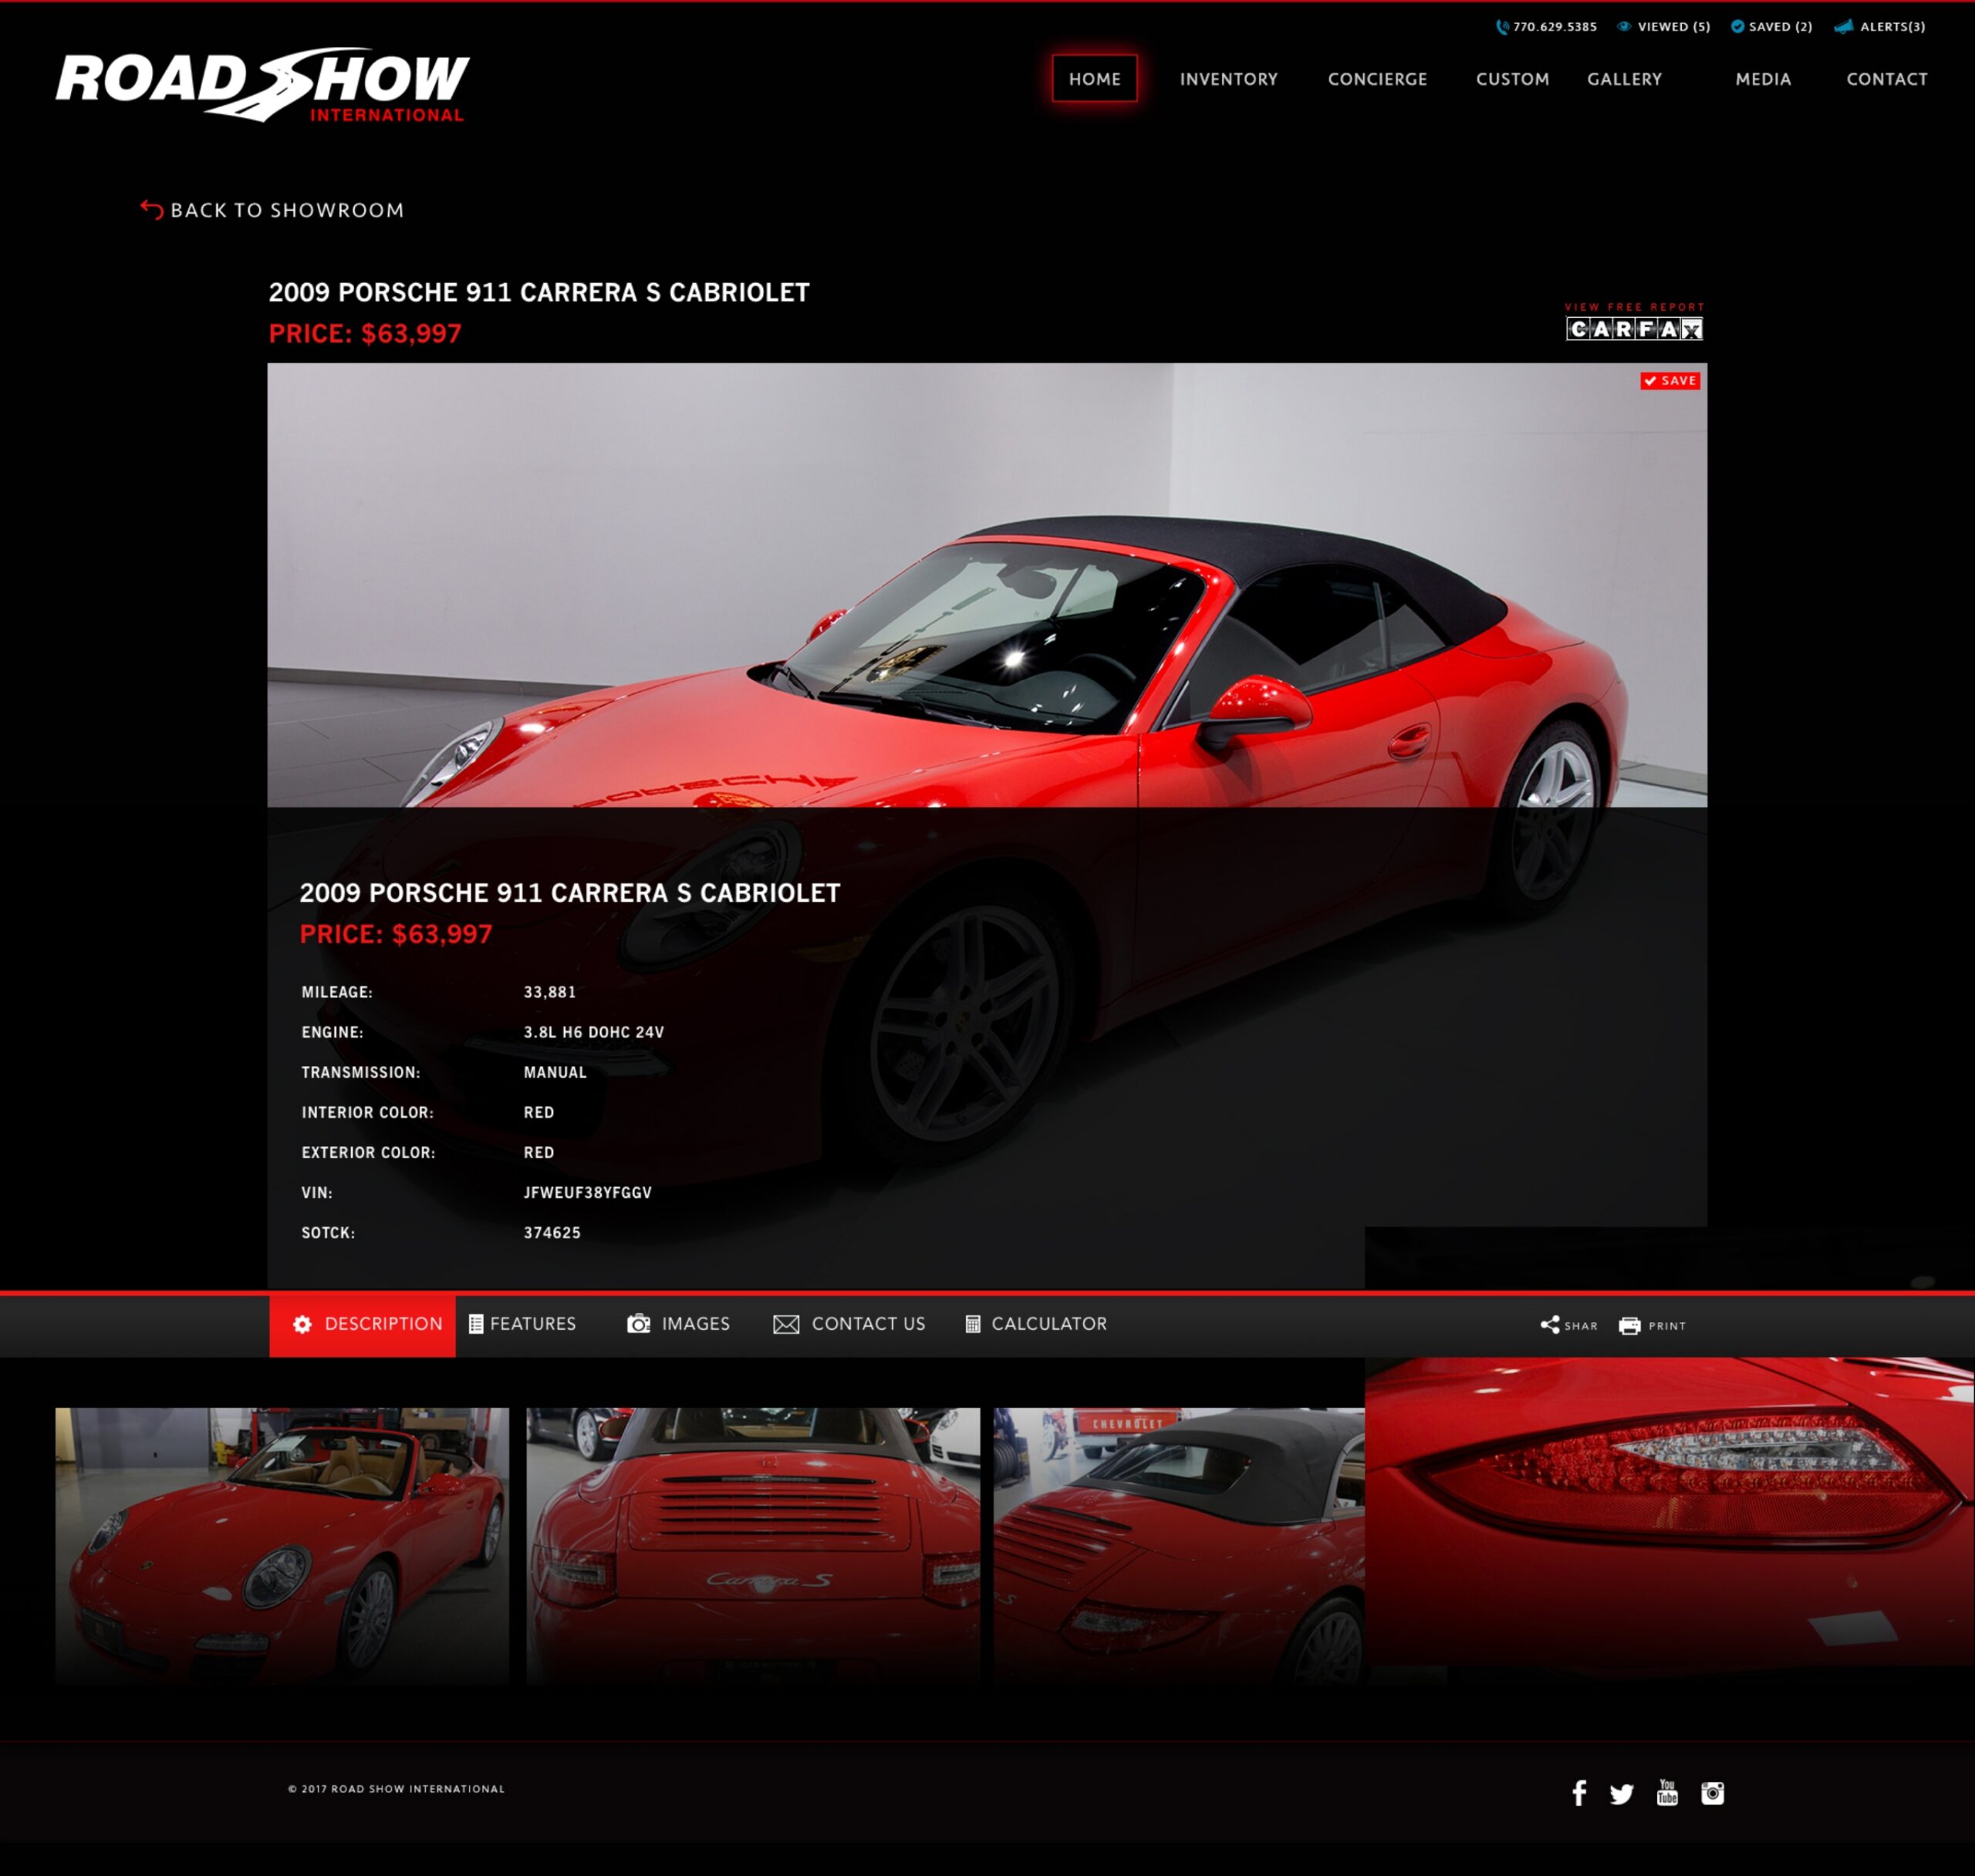The height and width of the screenshot is (1876, 1975).
Task: Click the list icon beside Features
Action: point(476,1324)
